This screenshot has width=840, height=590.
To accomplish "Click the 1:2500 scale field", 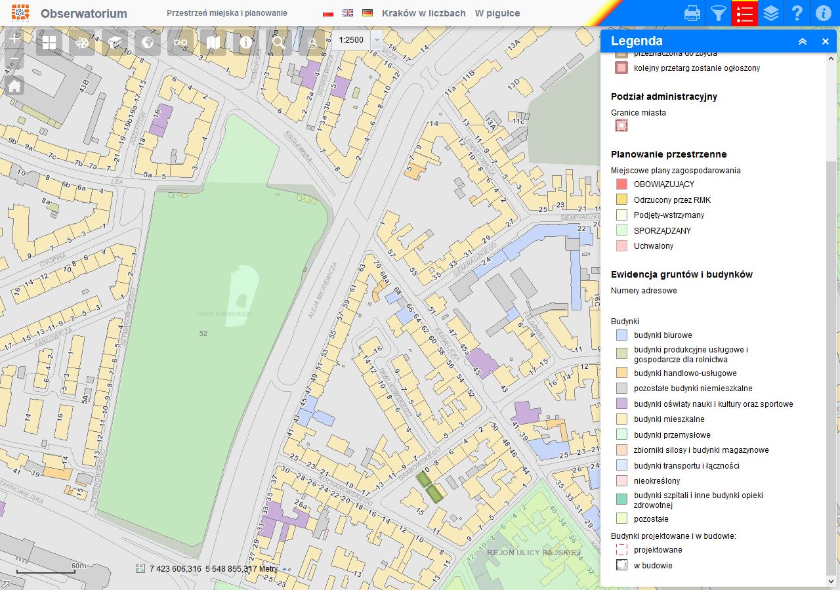I will click(351, 40).
